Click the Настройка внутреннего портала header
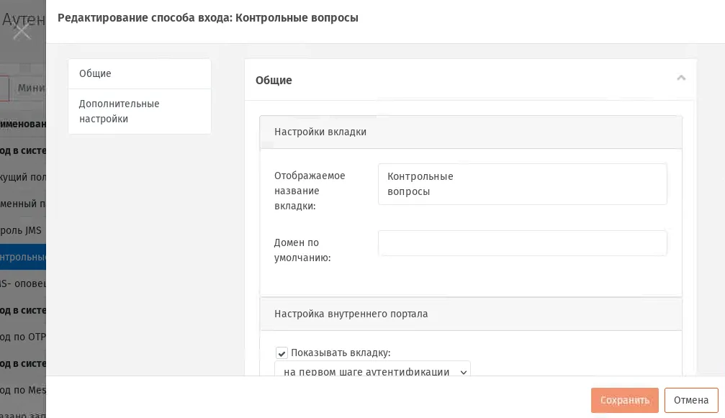The width and height of the screenshot is (725, 418). [471, 314]
